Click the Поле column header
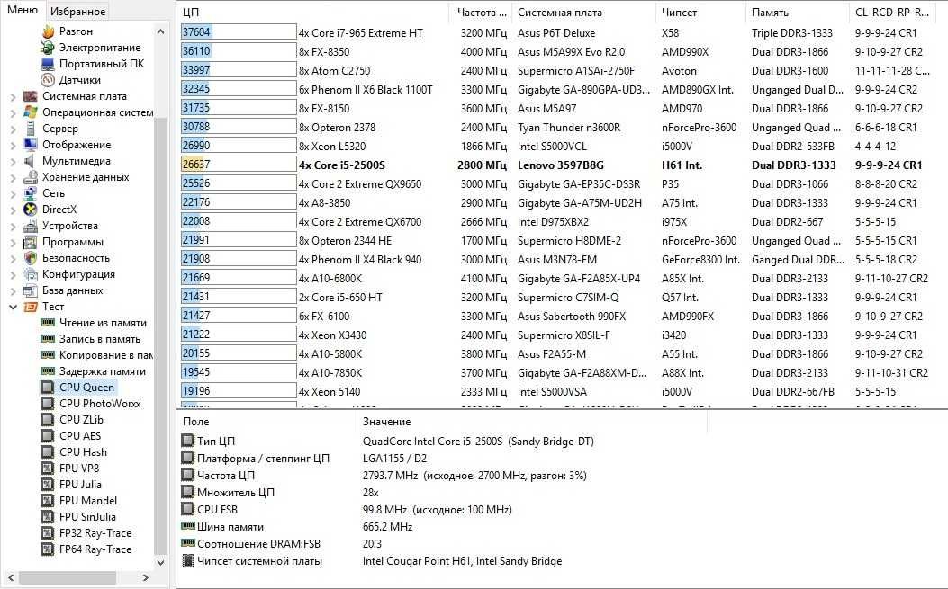The height and width of the screenshot is (589, 948). 266,422
